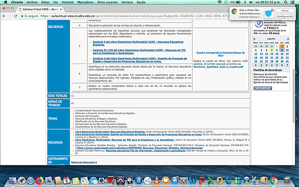Click the Ver Plantillas button
The image size is (299, 187).
263,88
